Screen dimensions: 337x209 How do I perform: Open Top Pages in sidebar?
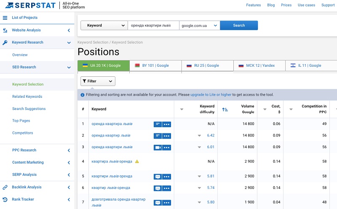(21, 121)
